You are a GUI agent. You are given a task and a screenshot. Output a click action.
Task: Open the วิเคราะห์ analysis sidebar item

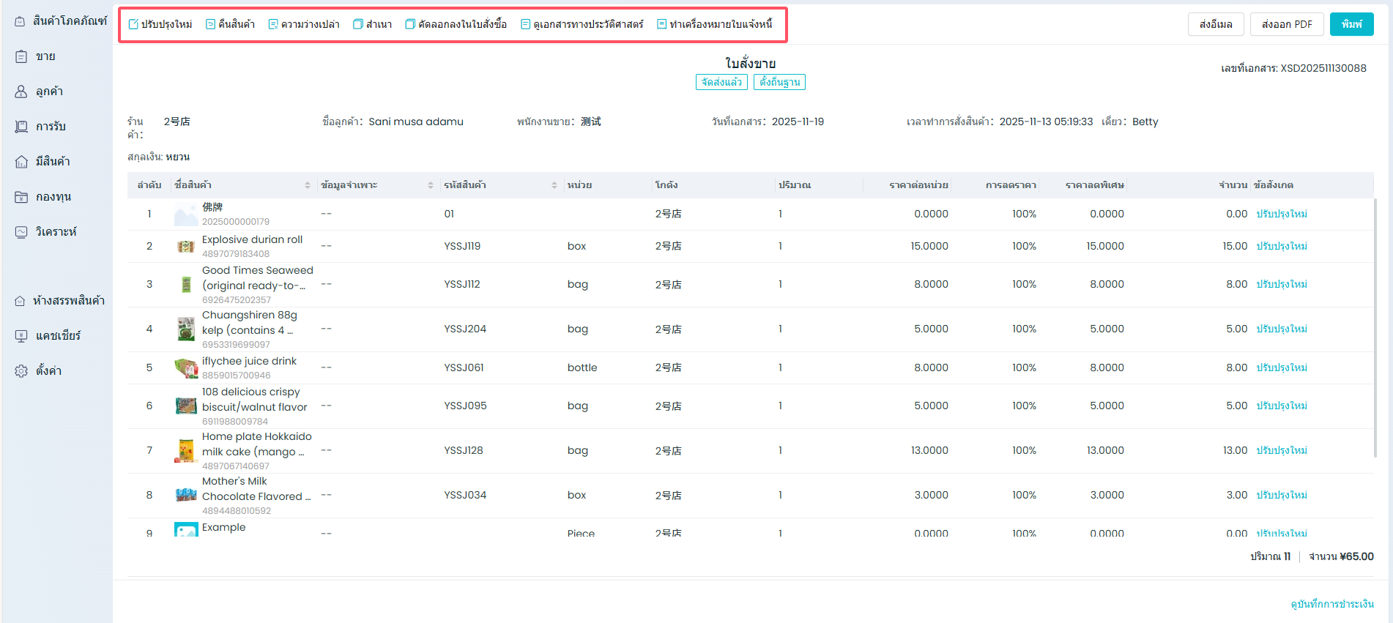(x=56, y=232)
